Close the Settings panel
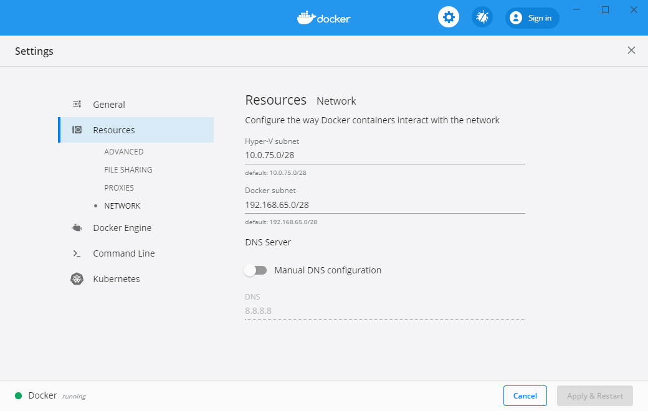The width and height of the screenshot is (648, 411). (x=631, y=50)
